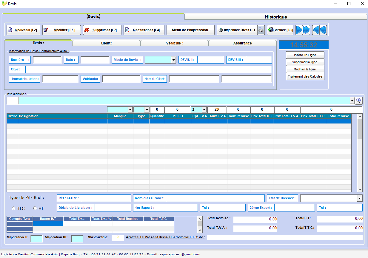Viewport: 368px width, 258px height.
Task: Click Supprimer la ligne button
Action: (x=305, y=62)
